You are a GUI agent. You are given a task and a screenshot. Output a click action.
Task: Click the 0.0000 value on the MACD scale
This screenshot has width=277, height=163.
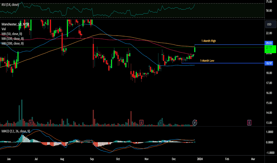pos(270,142)
